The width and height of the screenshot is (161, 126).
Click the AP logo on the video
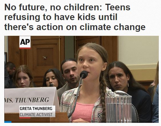(25, 42)
